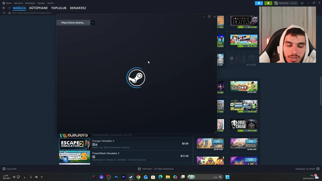Open the green notifications bell
322x181 pixels.
pyautogui.click(x=268, y=3)
